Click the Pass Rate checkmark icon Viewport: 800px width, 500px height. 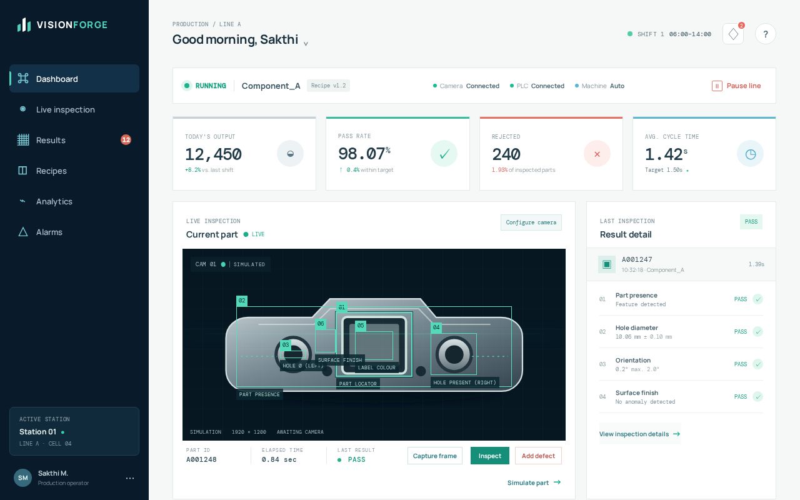[444, 154]
